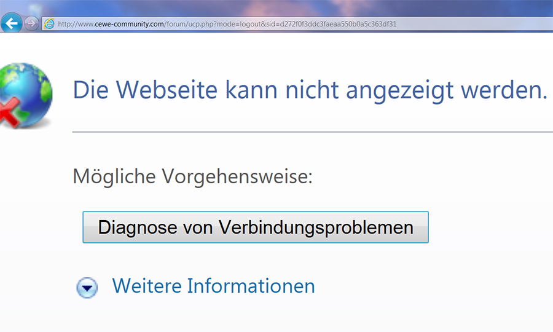Click the text 'Mögliche Vorgehensweise:'
Screen dimensions: 553x332
[192, 176]
